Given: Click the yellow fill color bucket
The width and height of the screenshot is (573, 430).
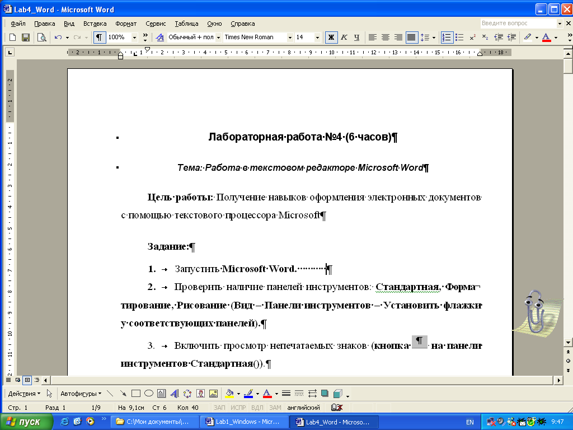Looking at the screenshot, I should 229,394.
